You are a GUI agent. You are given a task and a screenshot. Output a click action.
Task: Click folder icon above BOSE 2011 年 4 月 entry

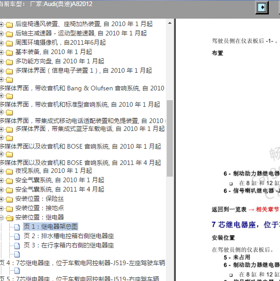coord(9,154)
